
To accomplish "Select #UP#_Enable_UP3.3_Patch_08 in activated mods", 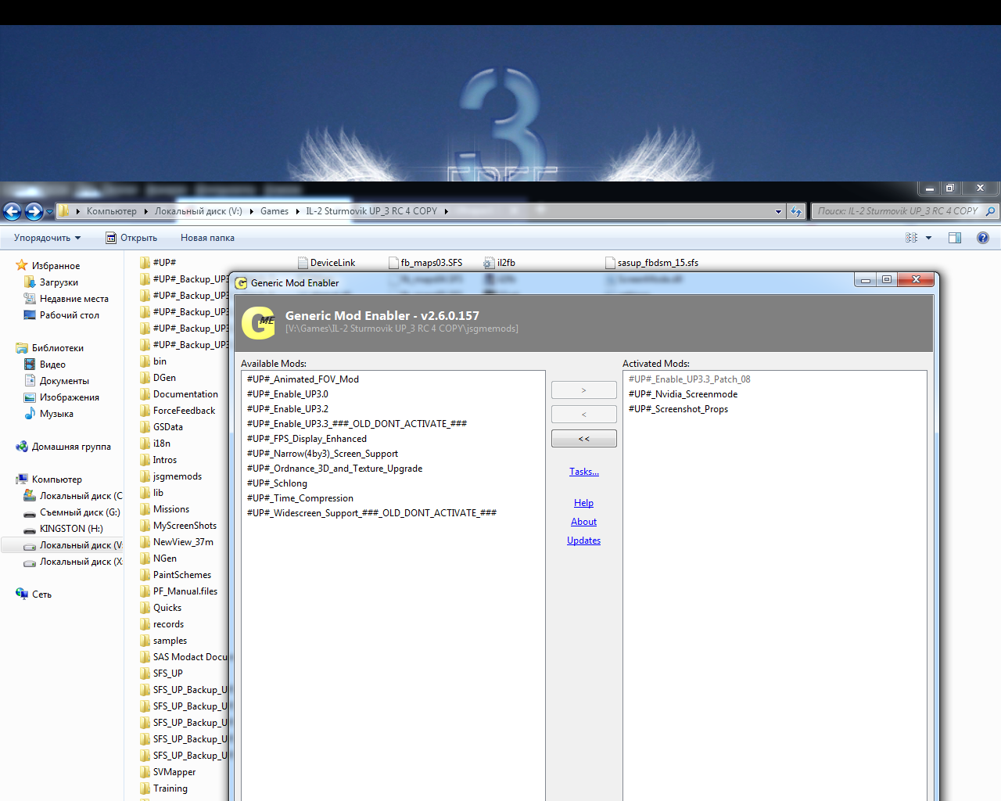I will coord(689,379).
